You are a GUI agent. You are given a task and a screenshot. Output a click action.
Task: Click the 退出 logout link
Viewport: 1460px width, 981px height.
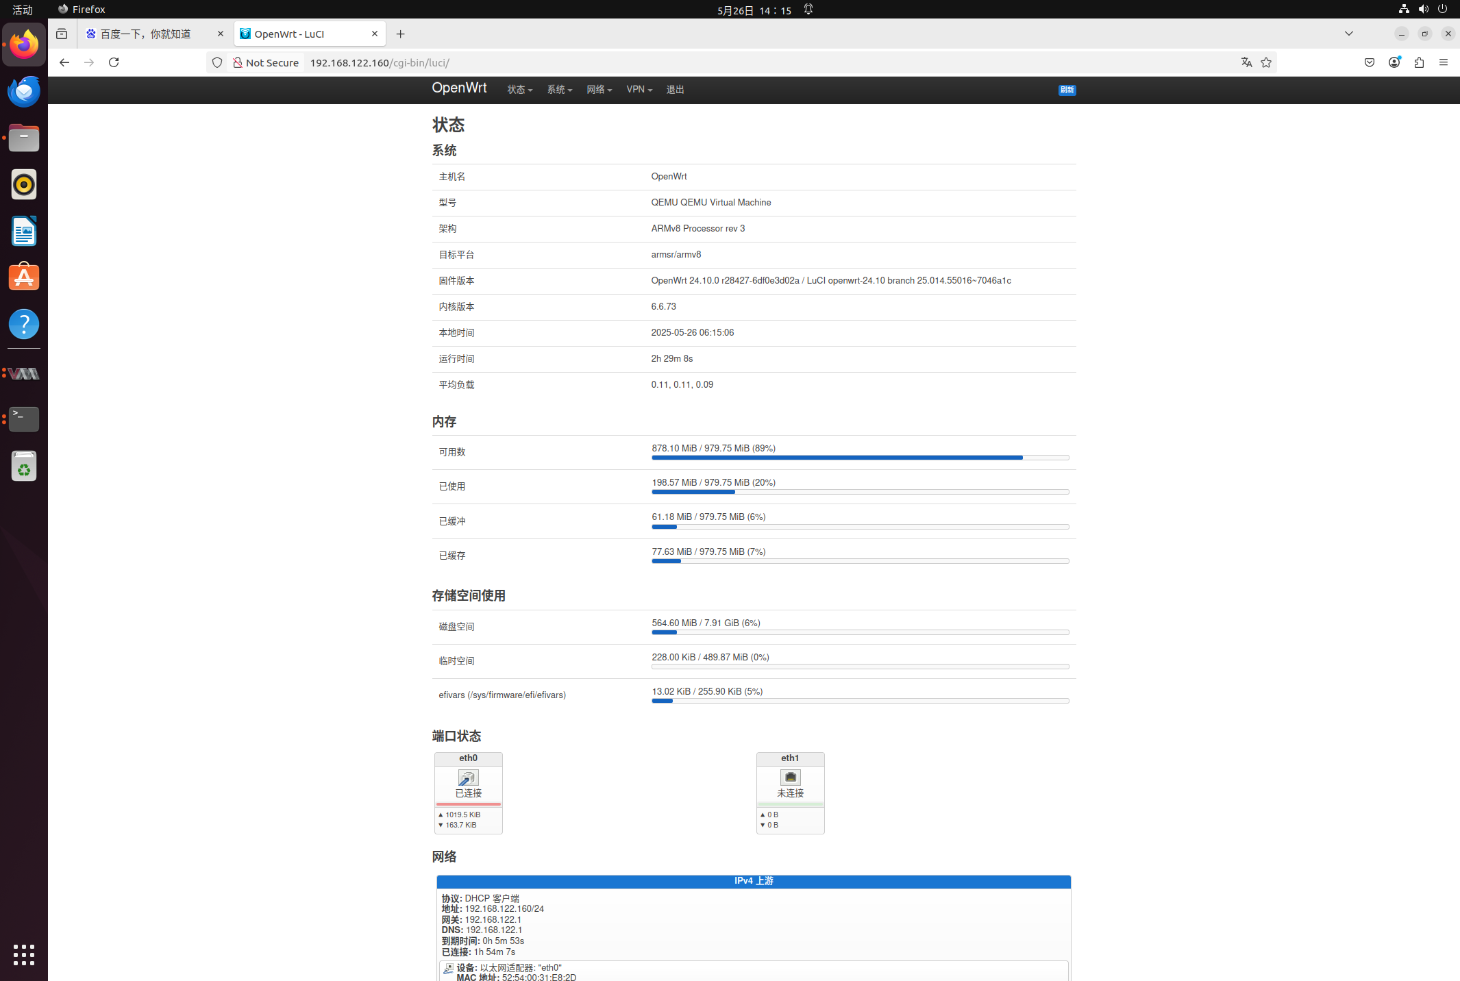click(x=675, y=90)
